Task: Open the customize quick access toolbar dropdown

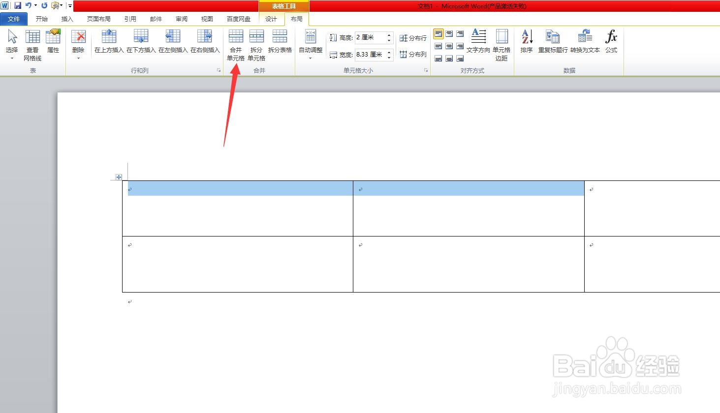Action: (70, 6)
